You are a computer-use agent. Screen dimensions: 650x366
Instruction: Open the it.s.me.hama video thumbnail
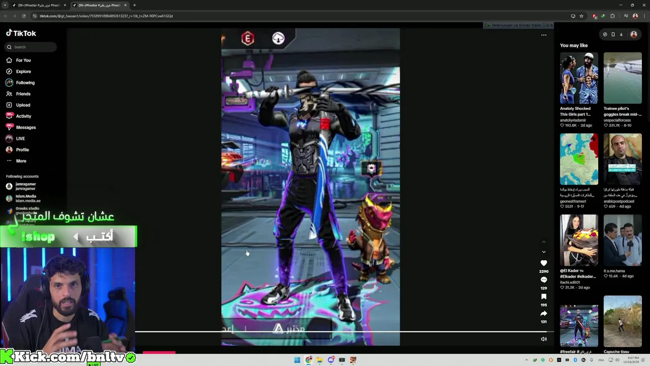[623, 240]
